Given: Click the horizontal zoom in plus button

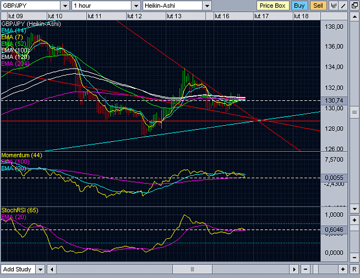Looking at the screenshot, I should coord(343,269).
